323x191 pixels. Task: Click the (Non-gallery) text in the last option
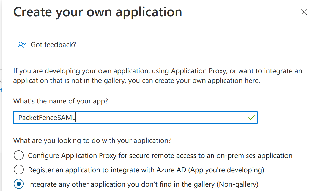238,184
